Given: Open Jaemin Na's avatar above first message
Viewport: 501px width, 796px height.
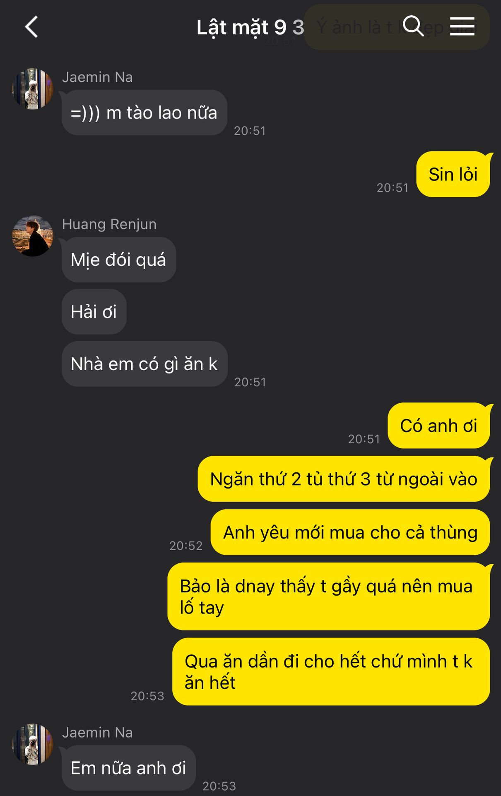Looking at the screenshot, I should point(33,89).
